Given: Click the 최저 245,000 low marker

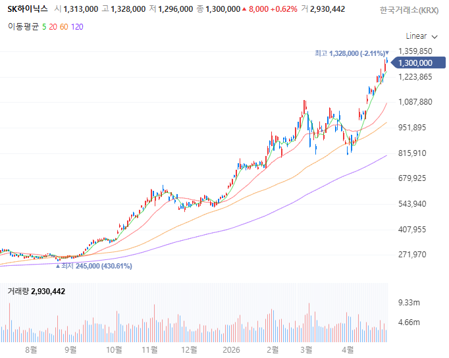Looking at the screenshot, I should (94, 266).
